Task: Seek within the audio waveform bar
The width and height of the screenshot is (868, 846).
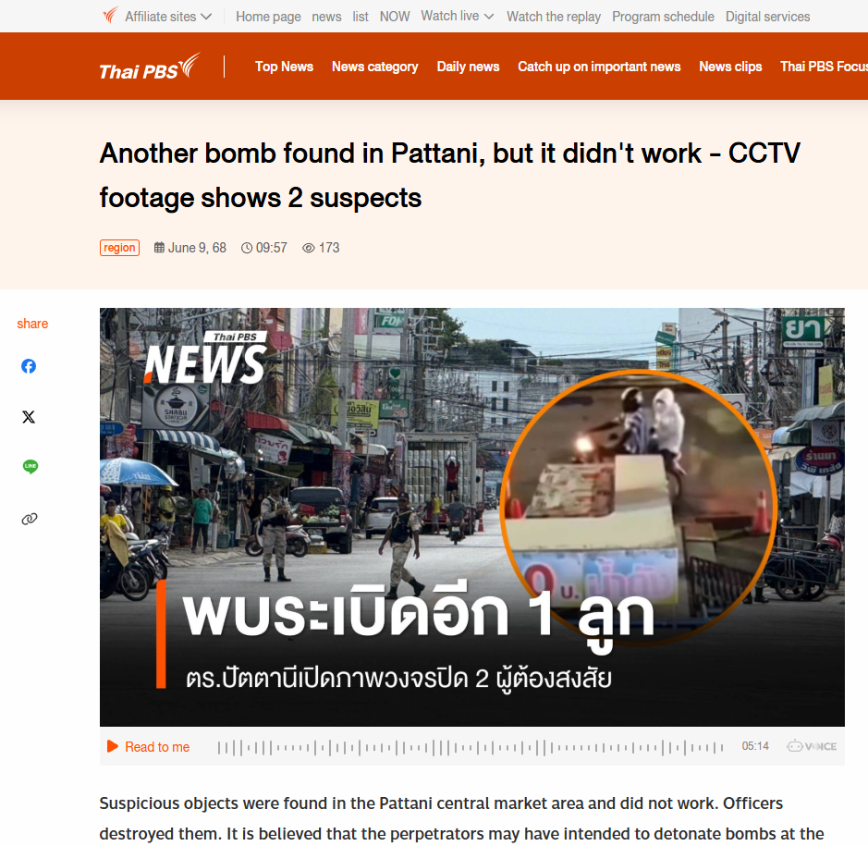Action: tap(471, 747)
